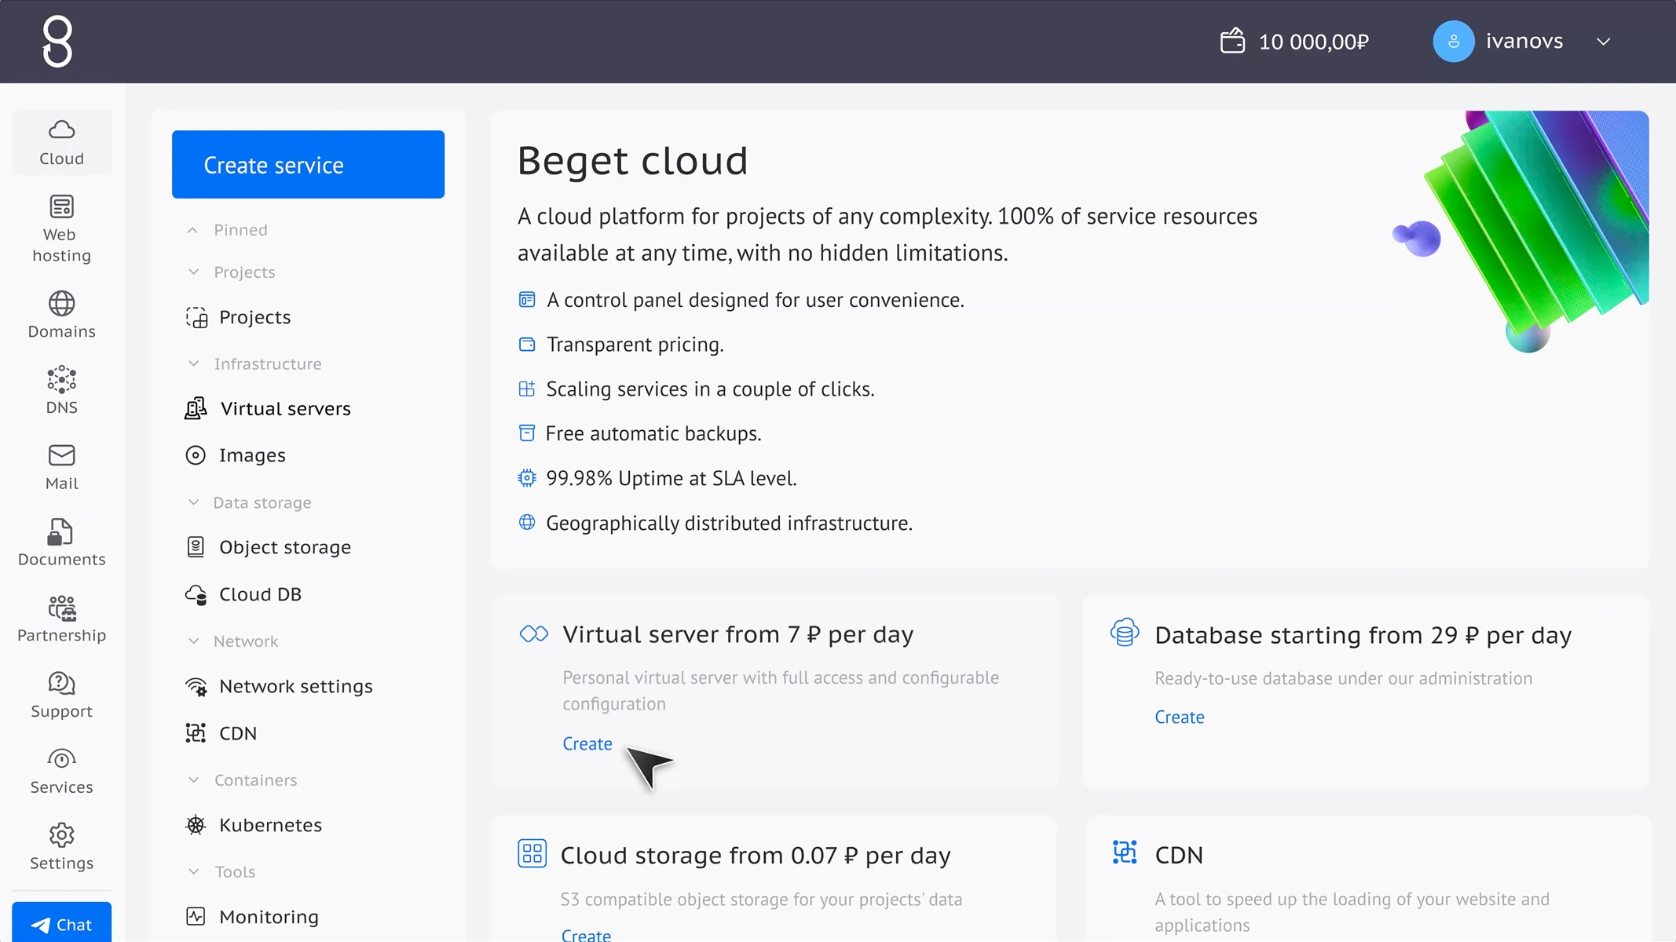
Task: Click the wallet balance icon
Action: tap(1232, 41)
